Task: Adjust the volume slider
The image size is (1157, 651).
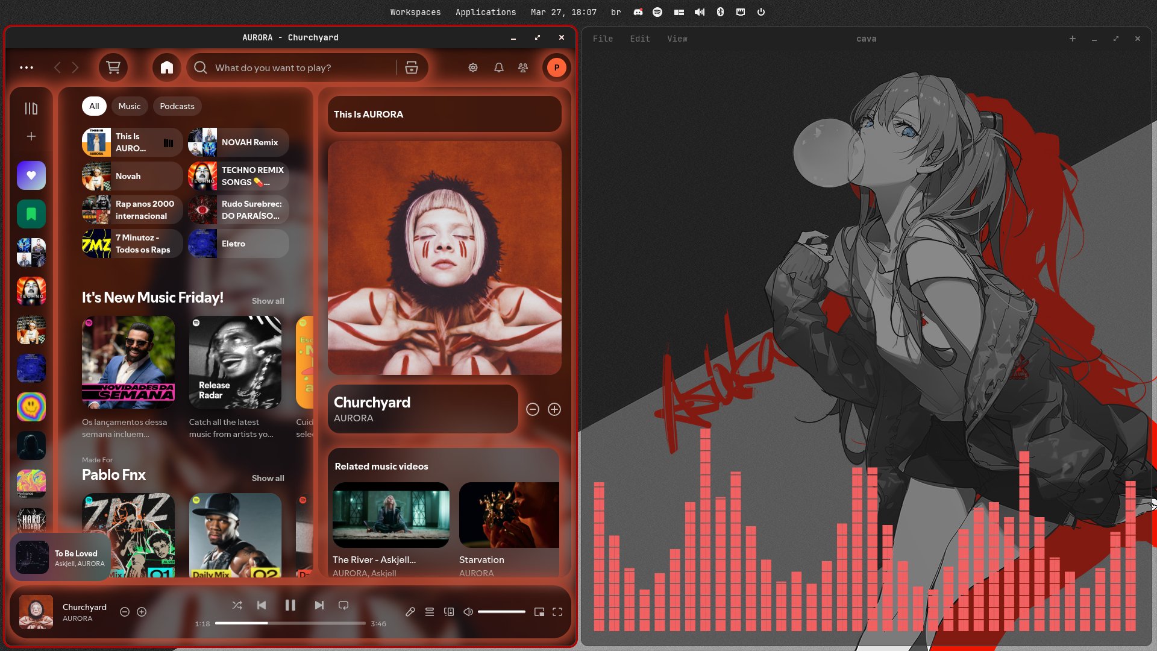Action: [501, 612]
